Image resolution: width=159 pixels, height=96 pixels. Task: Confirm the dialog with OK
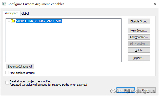point(126,90)
